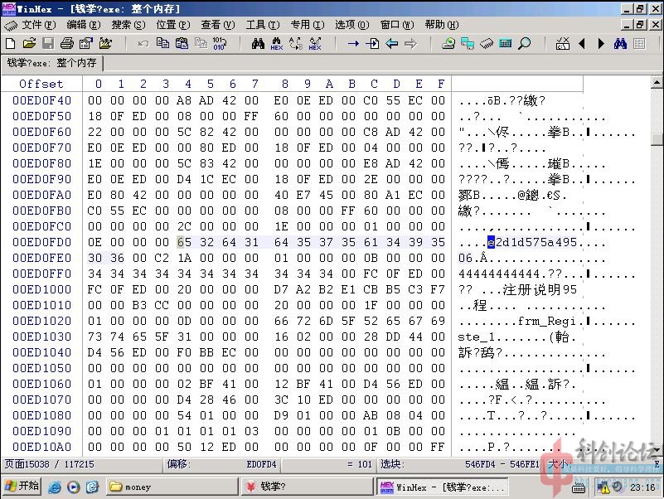Click the Copy Block icon
Image resolution: width=664 pixels, height=499 pixels.
(x=162, y=43)
